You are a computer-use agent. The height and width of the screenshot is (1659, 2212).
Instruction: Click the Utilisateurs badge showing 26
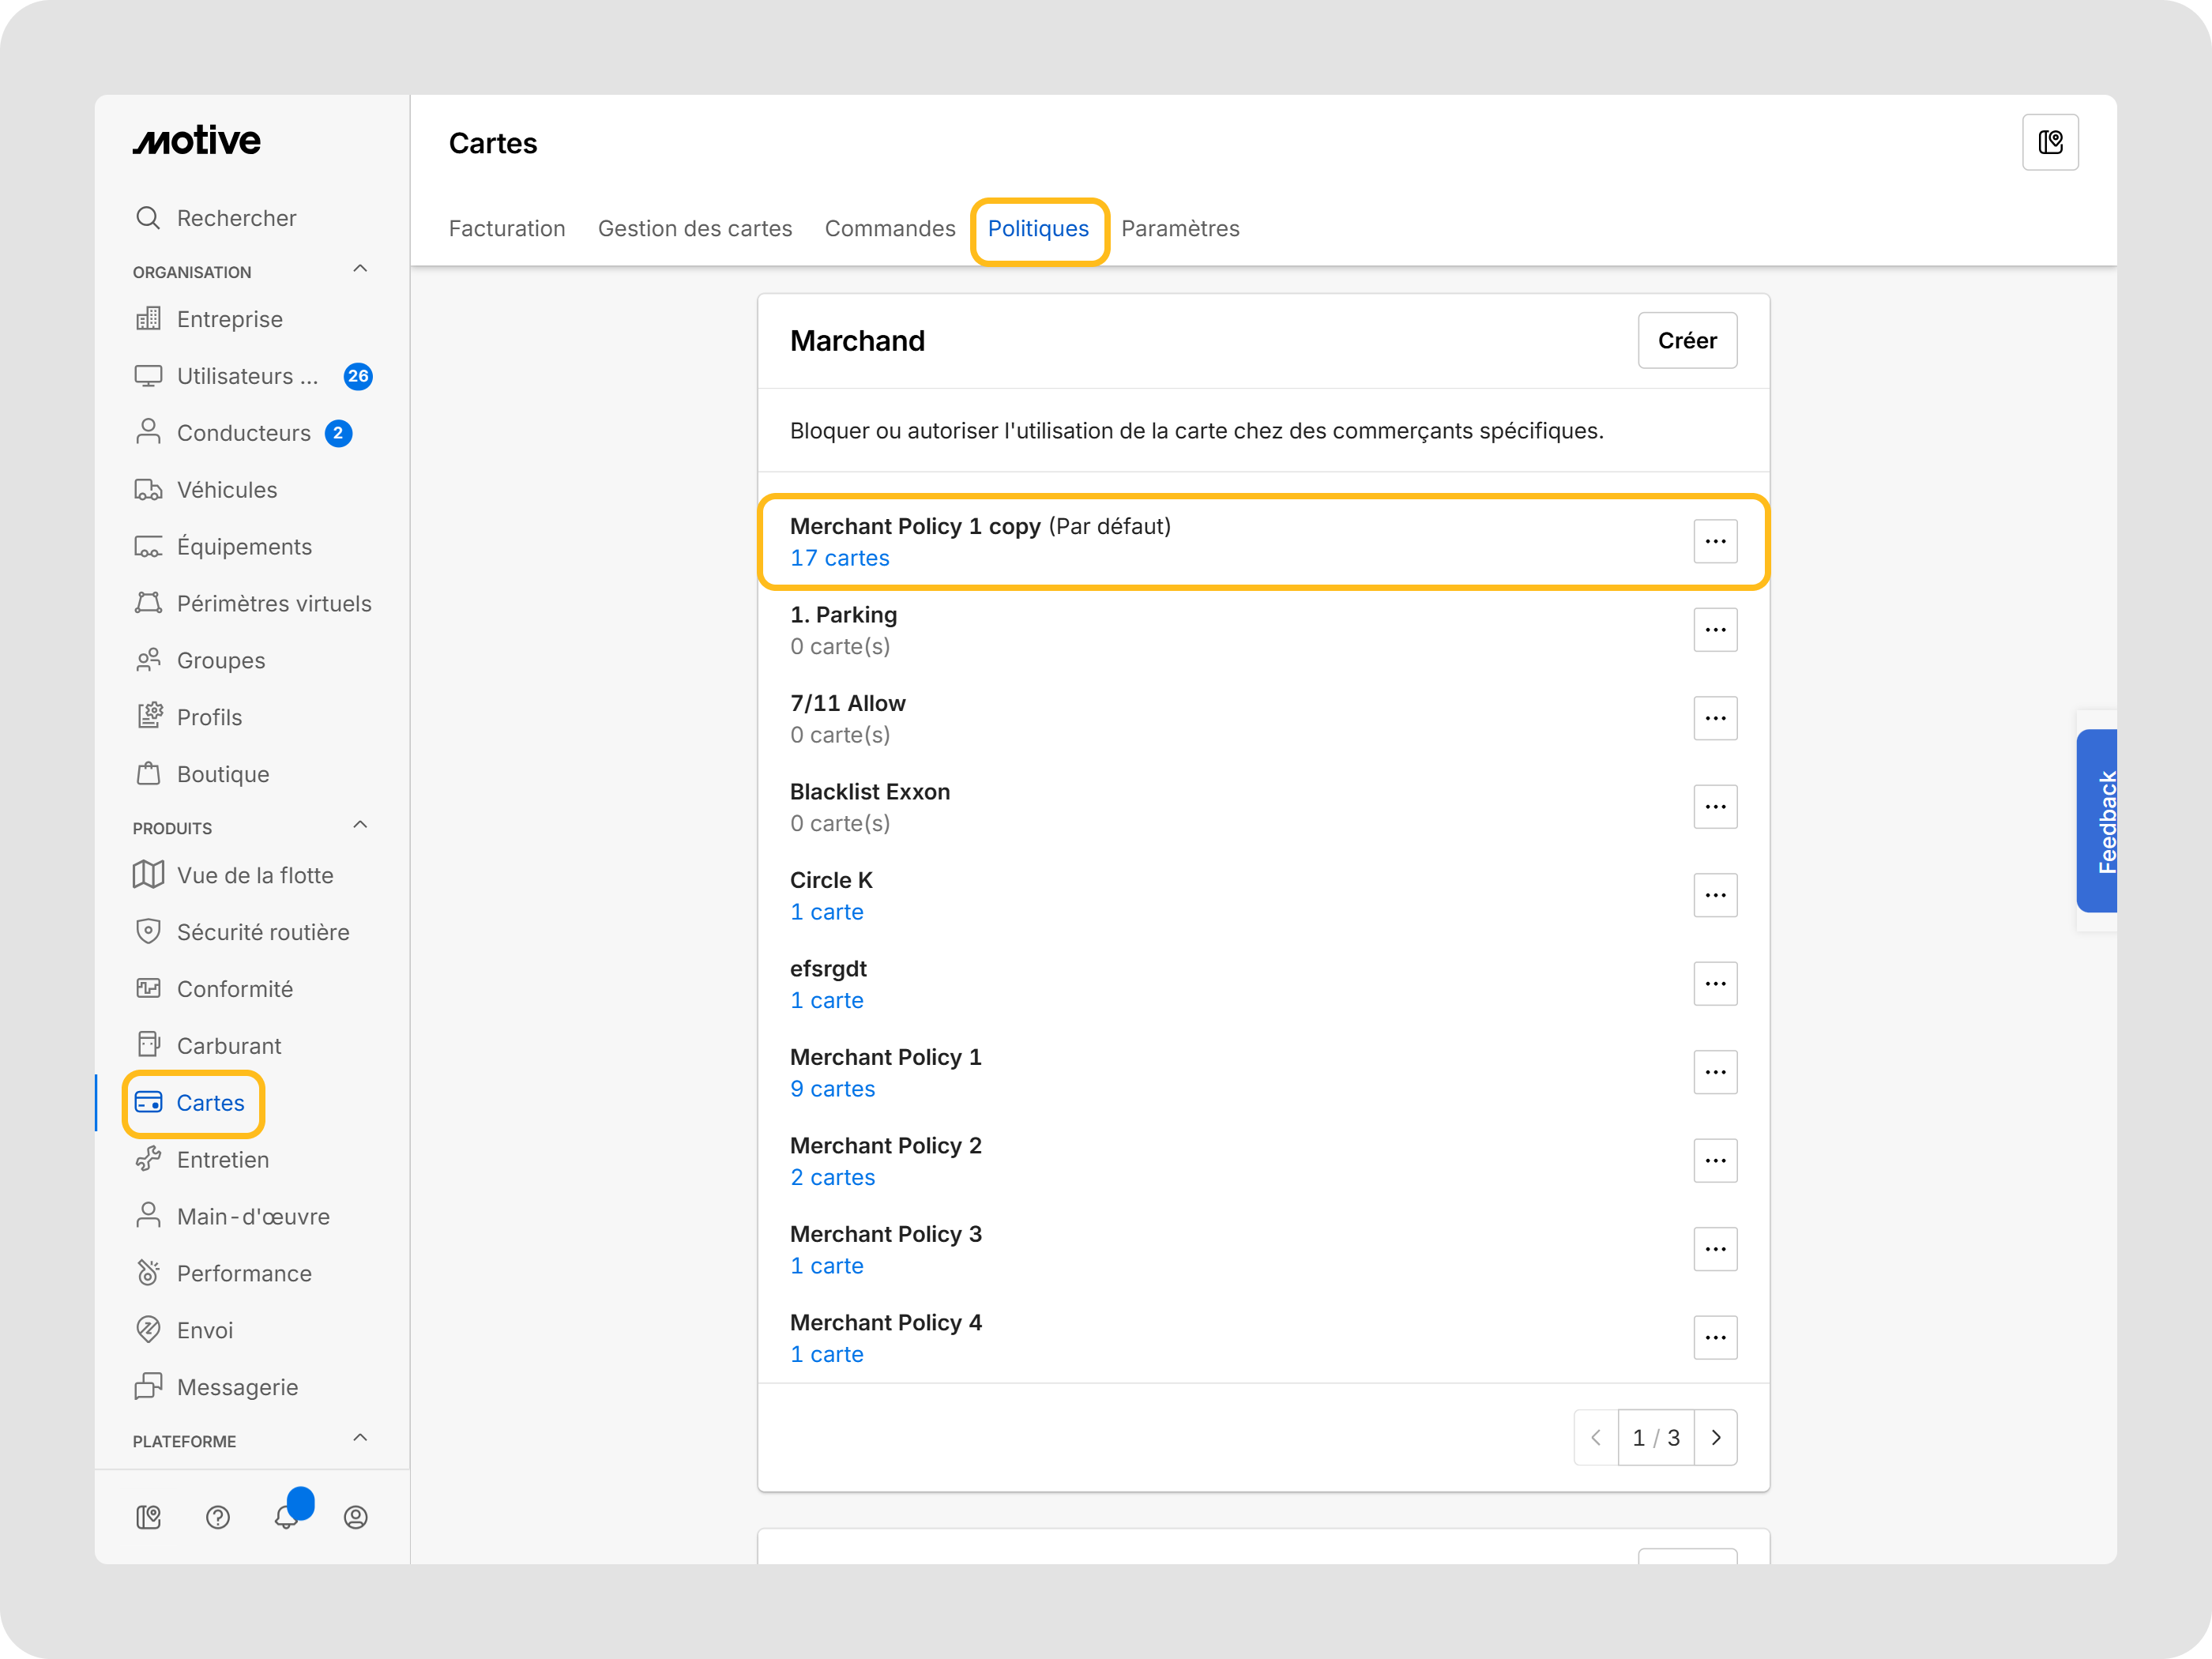click(x=358, y=376)
